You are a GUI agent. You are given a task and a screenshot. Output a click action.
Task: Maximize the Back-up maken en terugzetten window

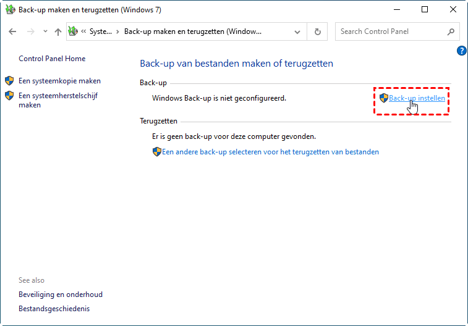pyautogui.click(x=425, y=9)
